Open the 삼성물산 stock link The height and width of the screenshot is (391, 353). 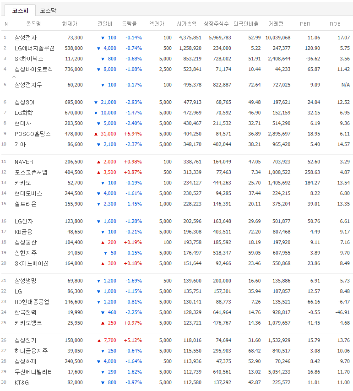click(26, 242)
